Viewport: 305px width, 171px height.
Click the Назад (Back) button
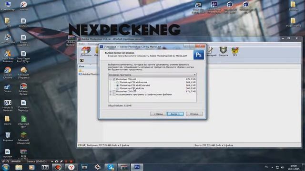pos(158,114)
